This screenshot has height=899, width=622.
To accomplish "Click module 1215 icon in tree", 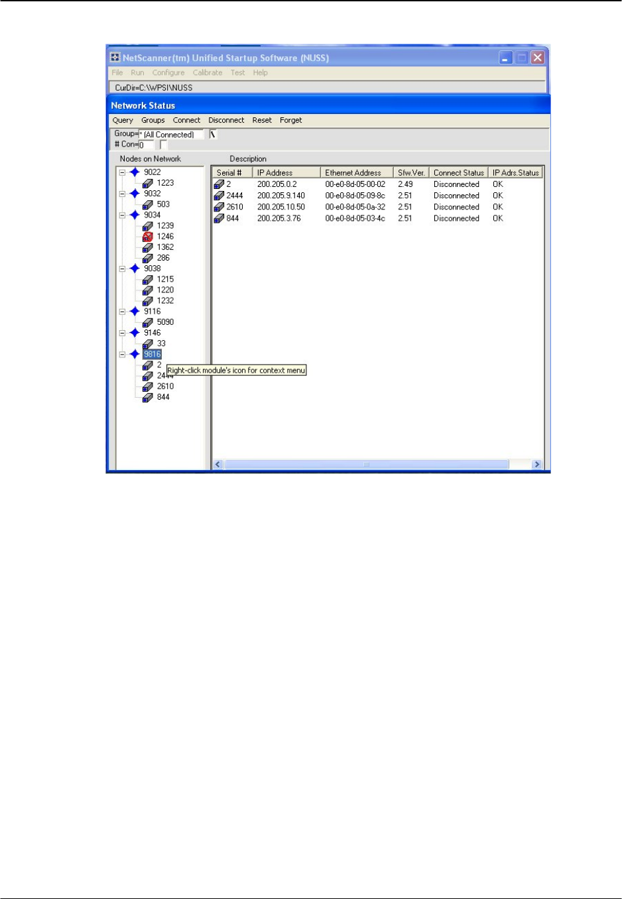I will 148,280.
